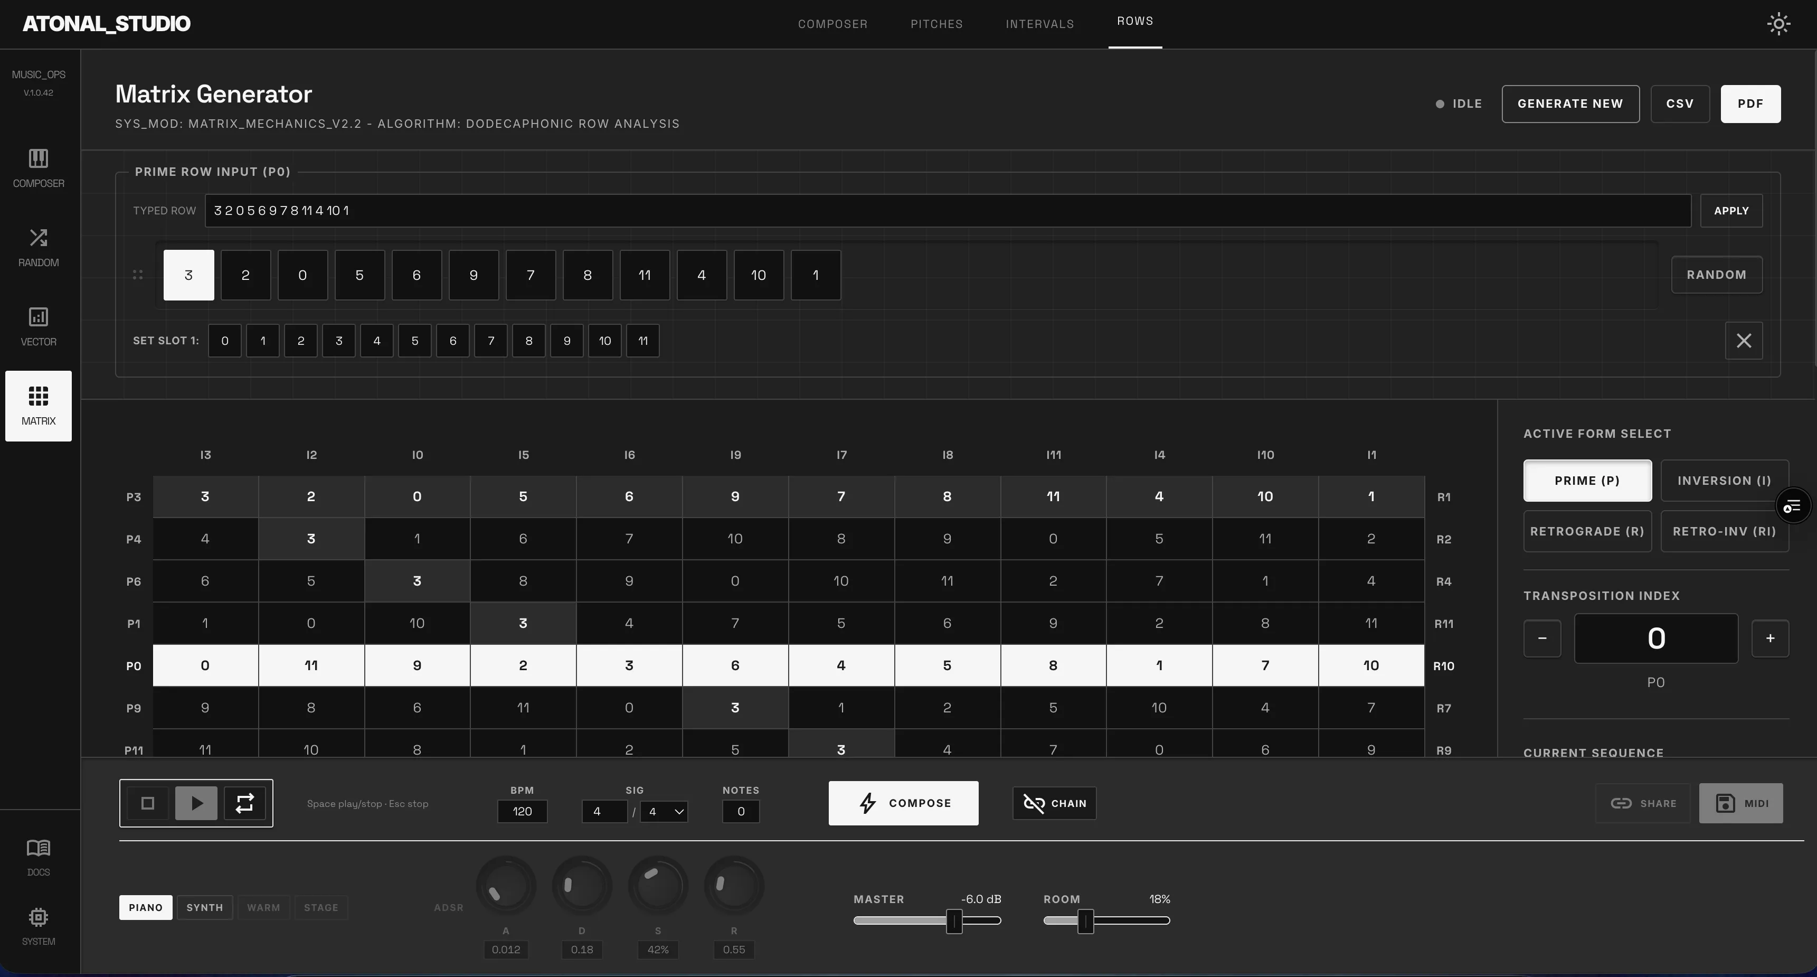
Task: Click the R10 row label
Action: [x=1443, y=666]
